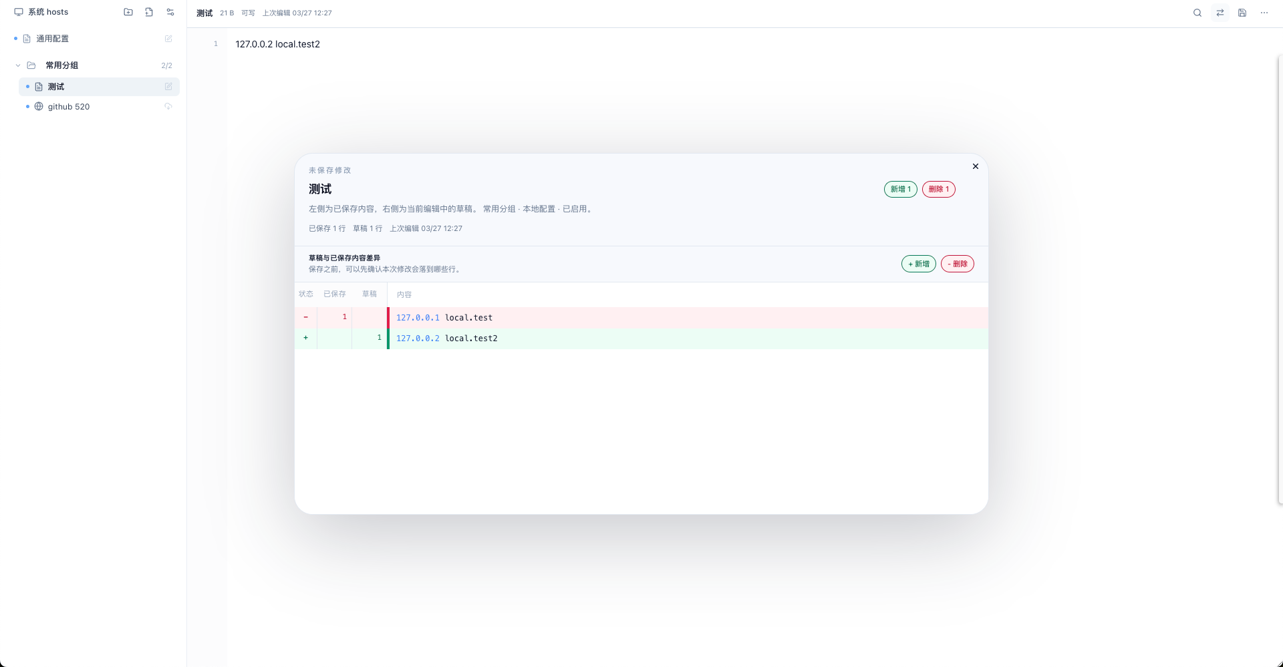Click the new file icon in sidebar header

click(x=149, y=12)
